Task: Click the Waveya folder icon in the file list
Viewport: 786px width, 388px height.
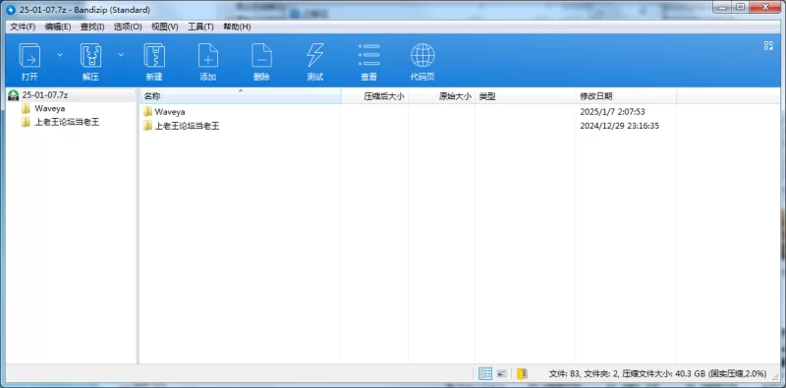Action: [x=147, y=112]
